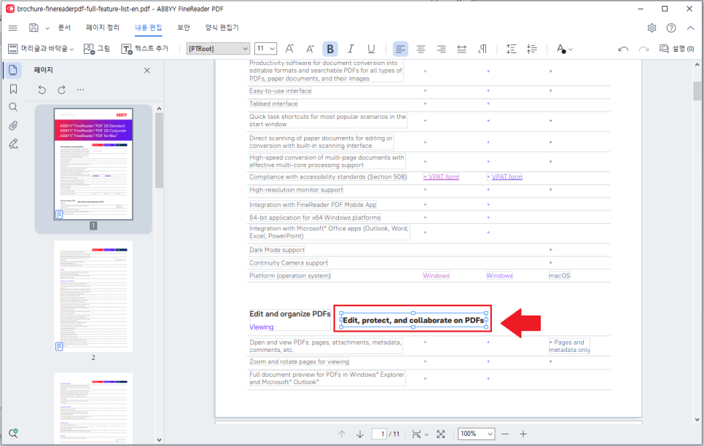The width and height of the screenshot is (704, 446).
Task: Open the [PTRoot] font name dropdown
Action: (x=218, y=49)
